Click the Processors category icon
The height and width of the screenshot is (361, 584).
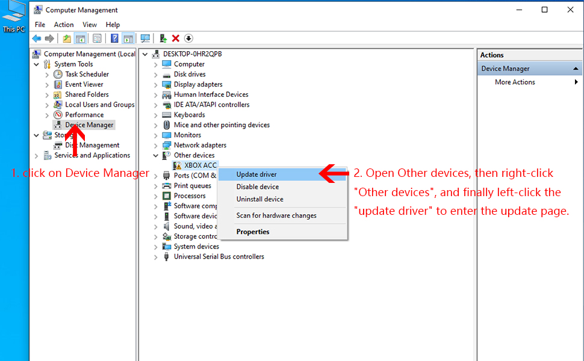[x=167, y=196]
